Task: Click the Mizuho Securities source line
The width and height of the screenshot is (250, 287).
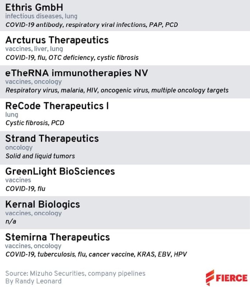Action: click(76, 273)
